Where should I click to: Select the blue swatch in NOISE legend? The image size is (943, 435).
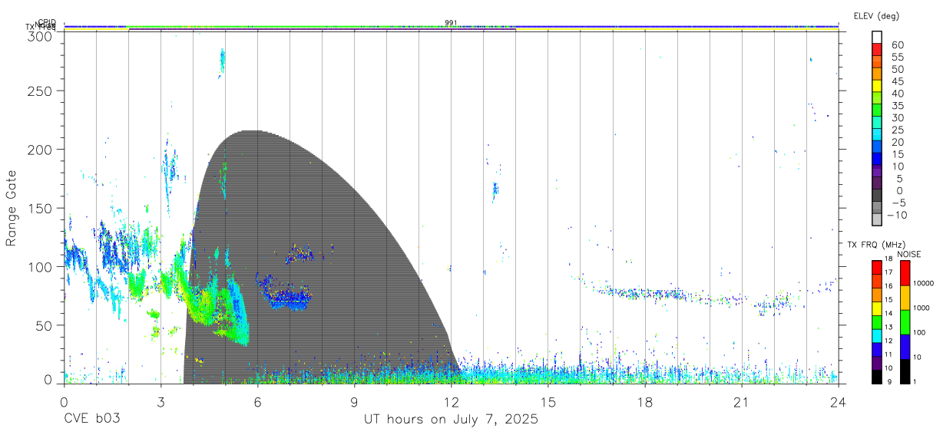(x=905, y=347)
